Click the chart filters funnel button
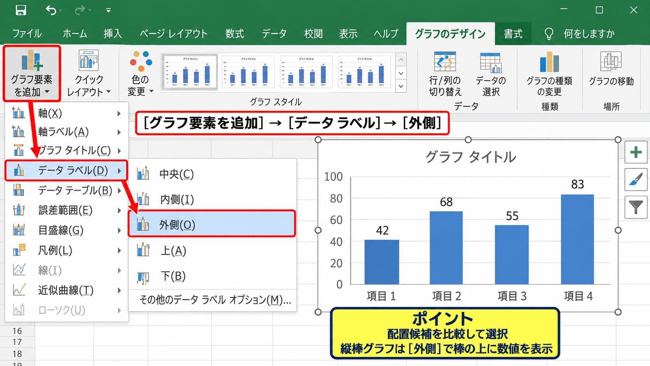This screenshot has height=366, width=650. (x=636, y=207)
